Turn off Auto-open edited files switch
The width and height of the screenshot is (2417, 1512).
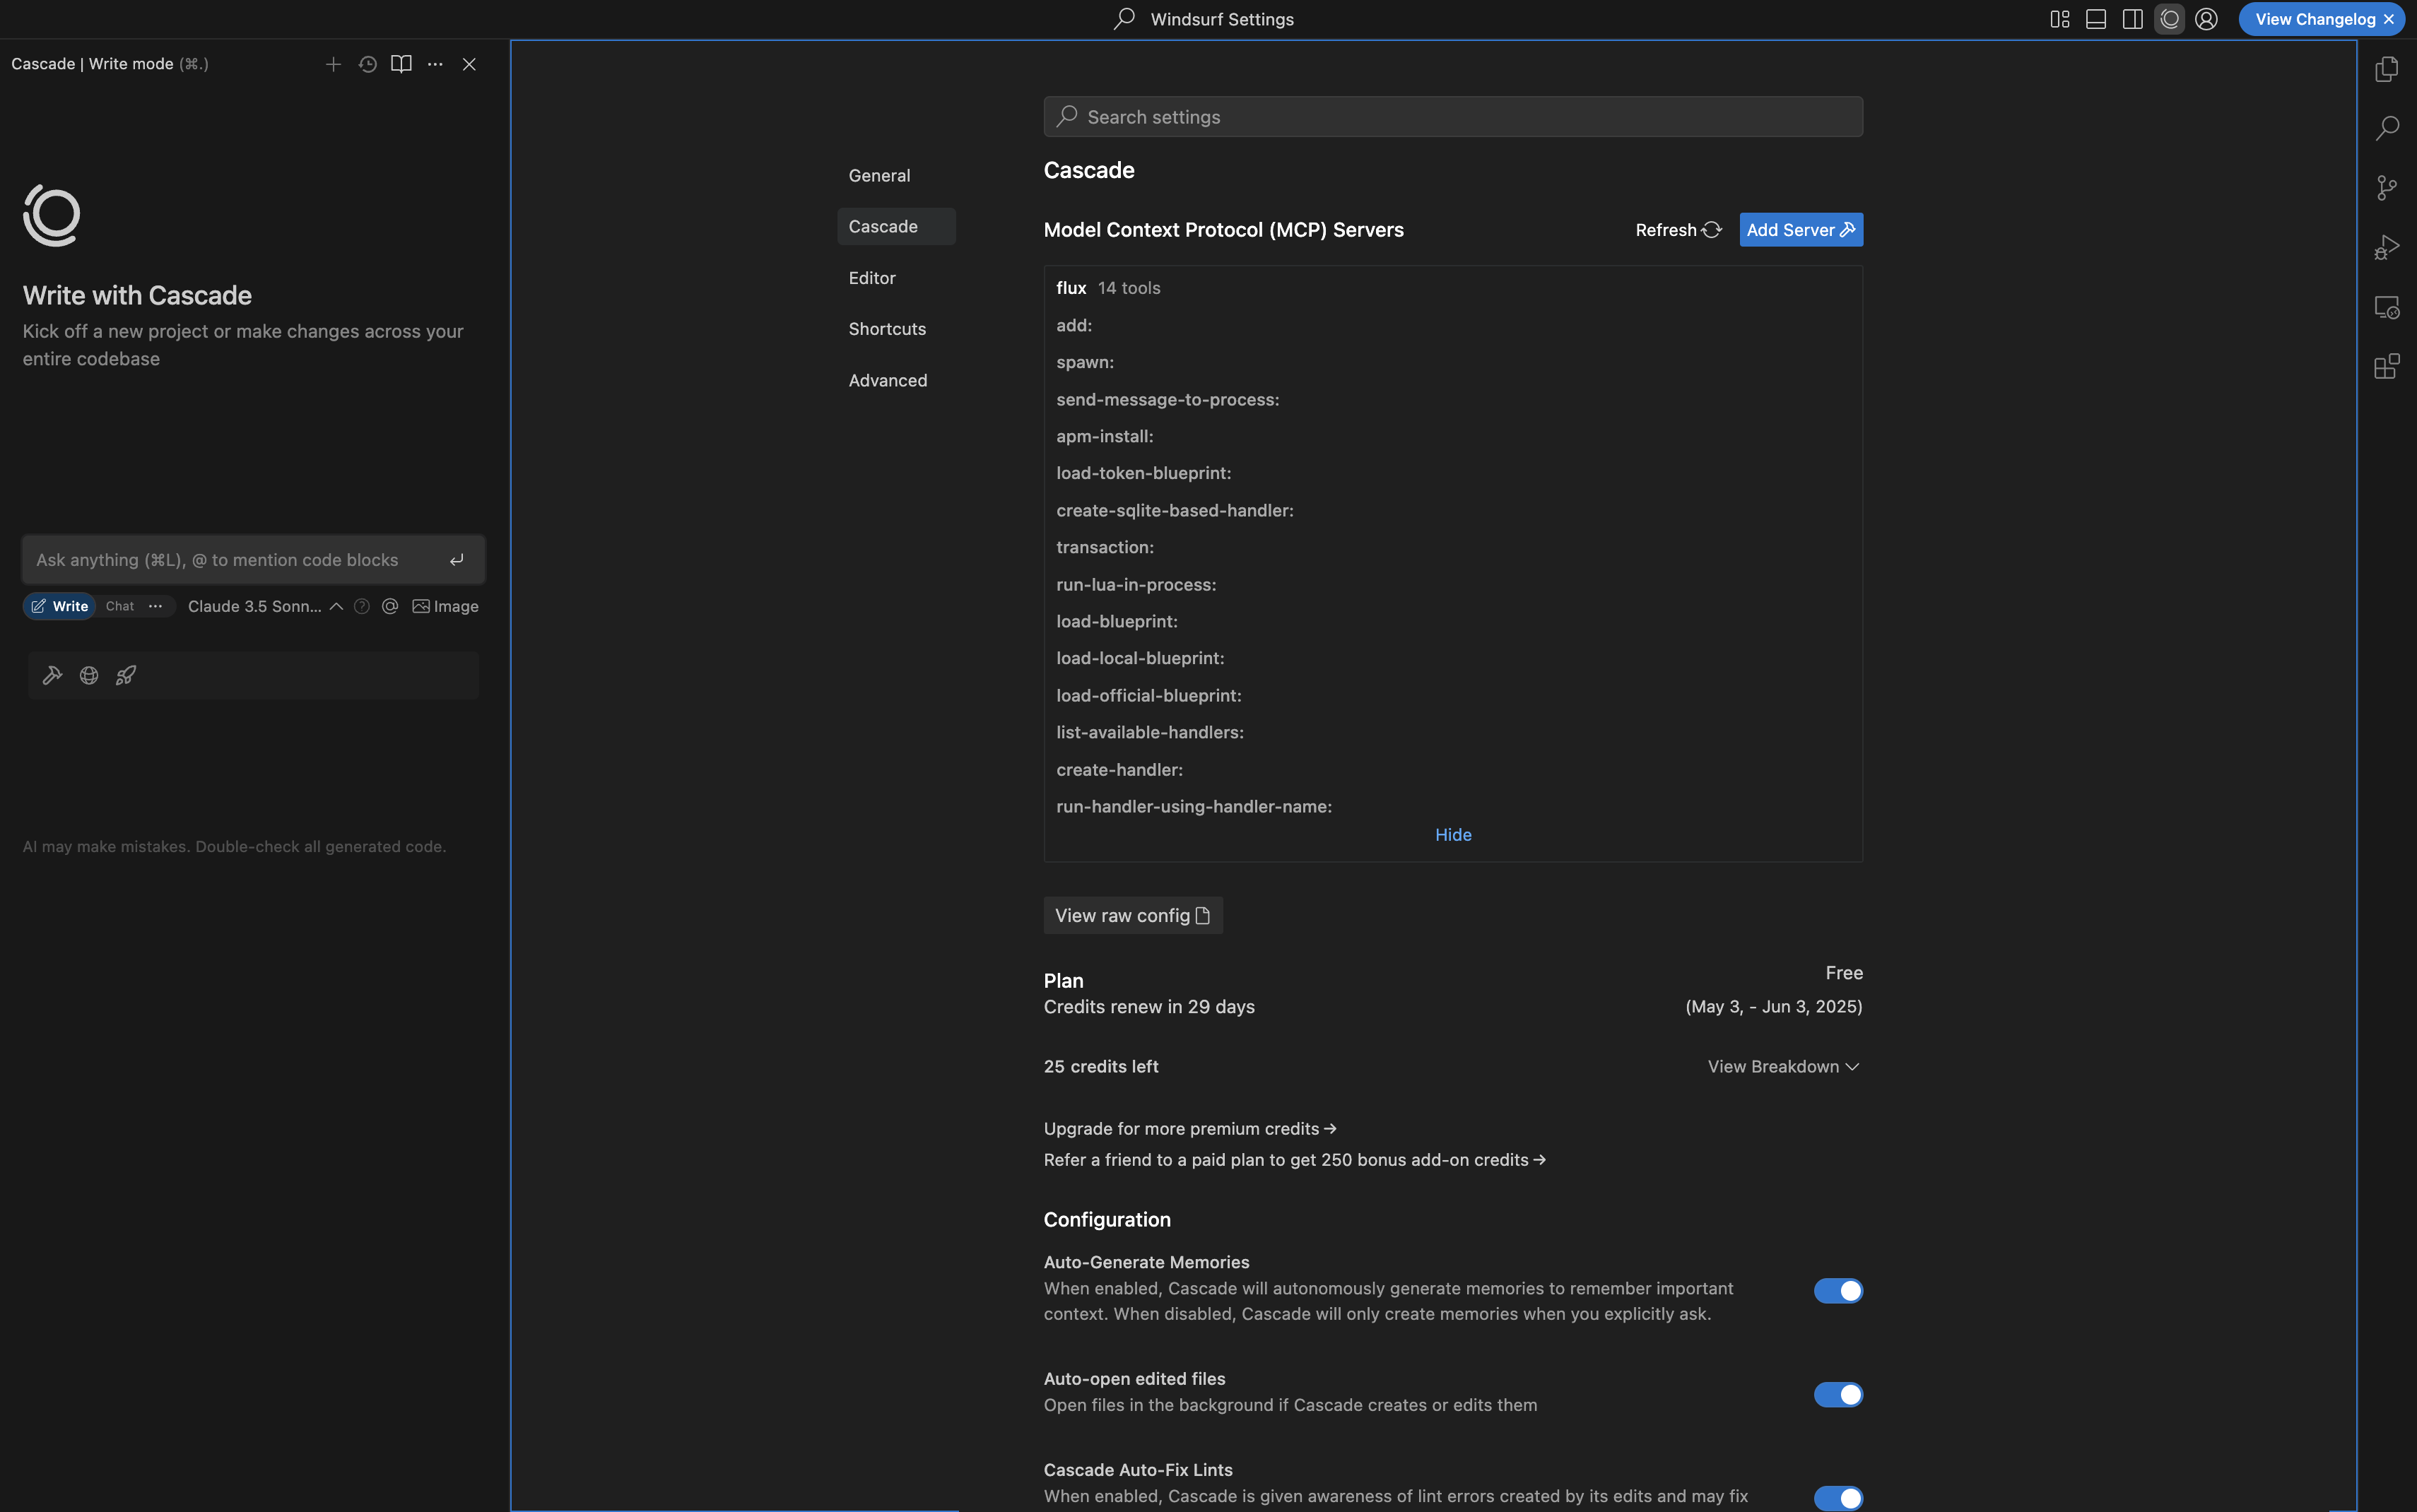pos(1837,1394)
